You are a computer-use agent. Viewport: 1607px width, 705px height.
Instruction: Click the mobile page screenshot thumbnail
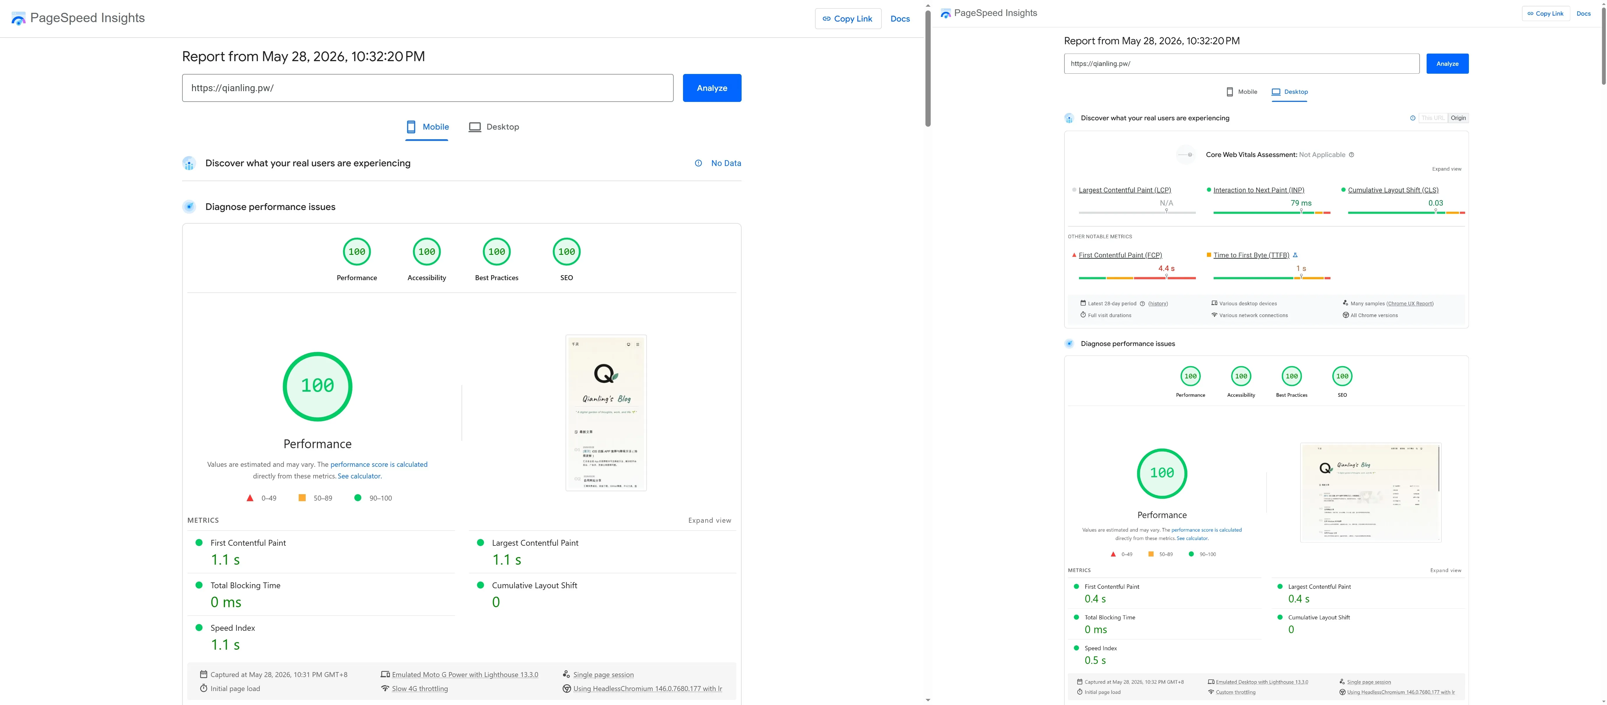coord(606,413)
